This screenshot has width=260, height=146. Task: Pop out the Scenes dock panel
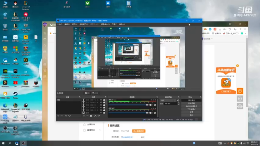click(x=80, y=97)
